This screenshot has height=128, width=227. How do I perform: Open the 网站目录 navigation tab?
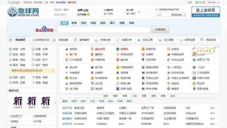(x=209, y=40)
